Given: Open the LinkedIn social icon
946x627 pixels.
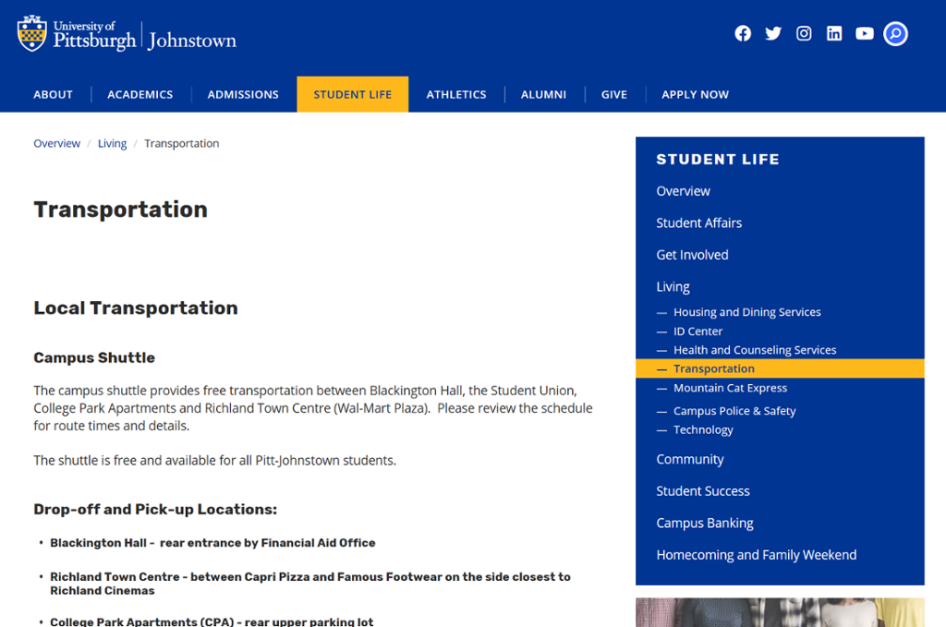Looking at the screenshot, I should point(834,34).
